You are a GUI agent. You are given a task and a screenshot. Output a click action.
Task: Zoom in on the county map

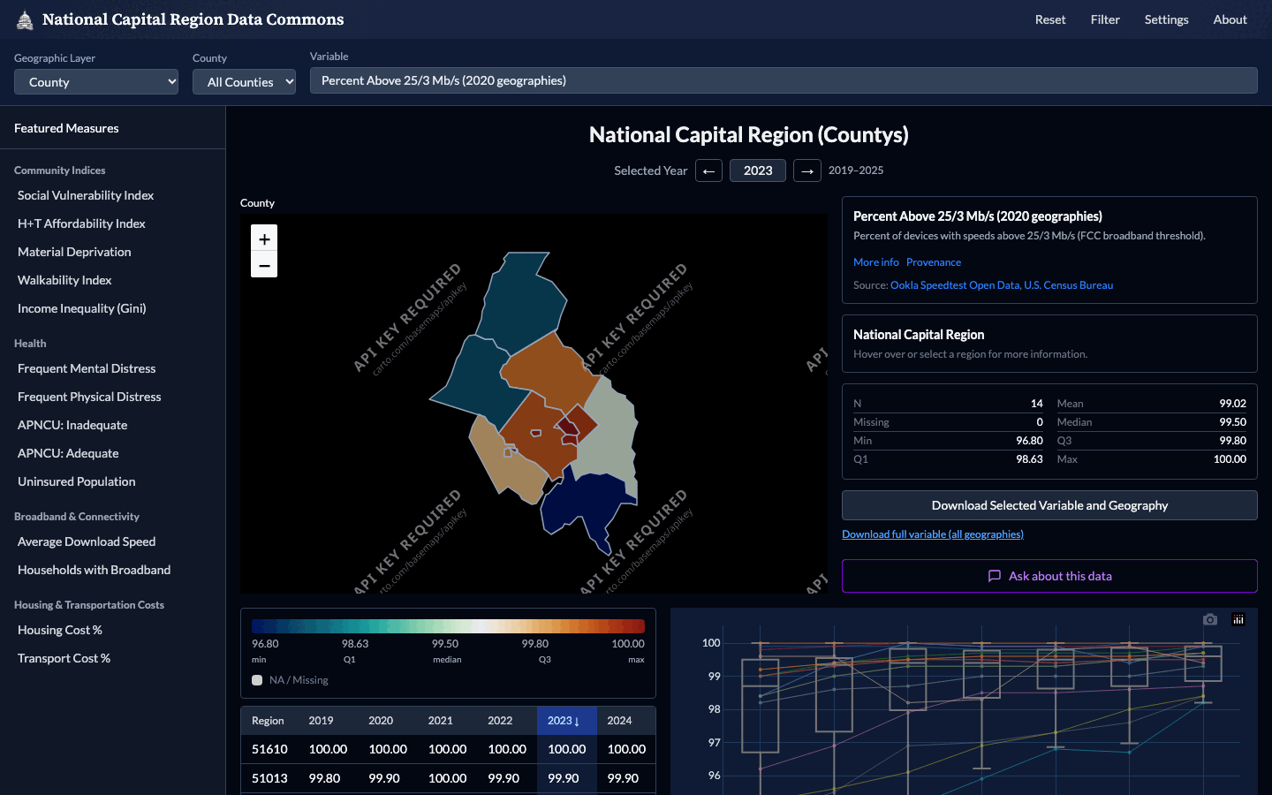264,238
